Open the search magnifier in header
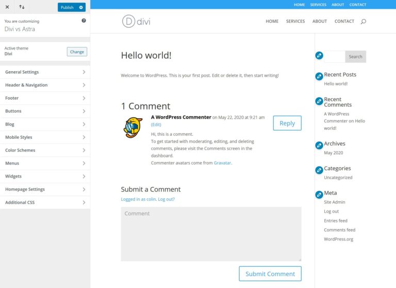The width and height of the screenshot is (396, 288). tap(363, 22)
